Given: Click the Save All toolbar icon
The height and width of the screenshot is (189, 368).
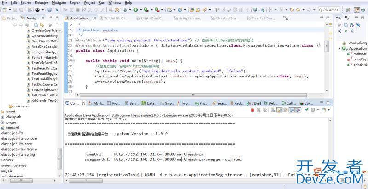Looking at the screenshot, I should click(21, 10).
